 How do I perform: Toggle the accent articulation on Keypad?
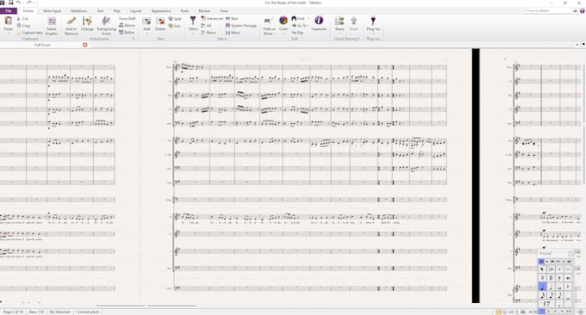(x=551, y=269)
